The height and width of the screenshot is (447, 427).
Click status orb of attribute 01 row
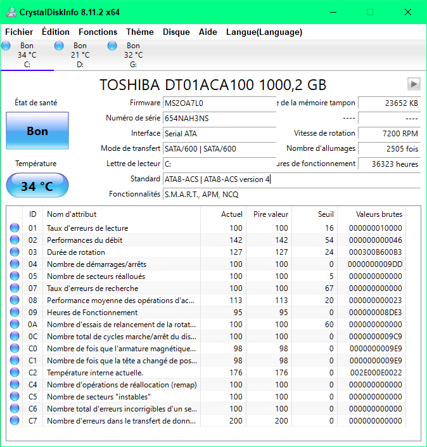pyautogui.click(x=15, y=228)
